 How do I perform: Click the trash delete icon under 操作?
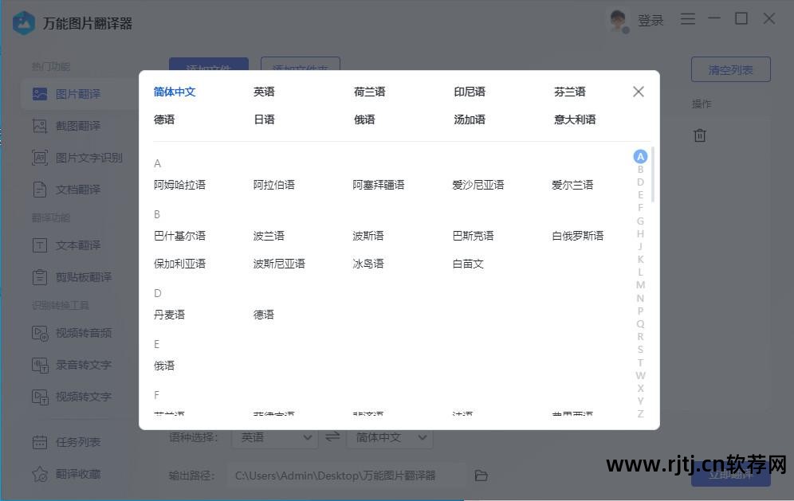(700, 135)
